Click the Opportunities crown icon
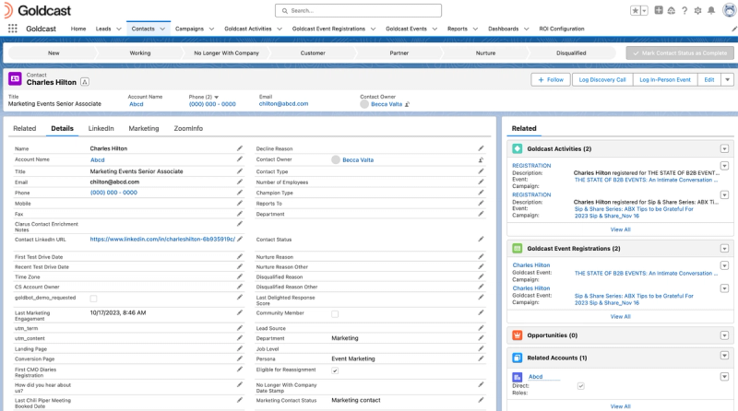 pyautogui.click(x=518, y=335)
